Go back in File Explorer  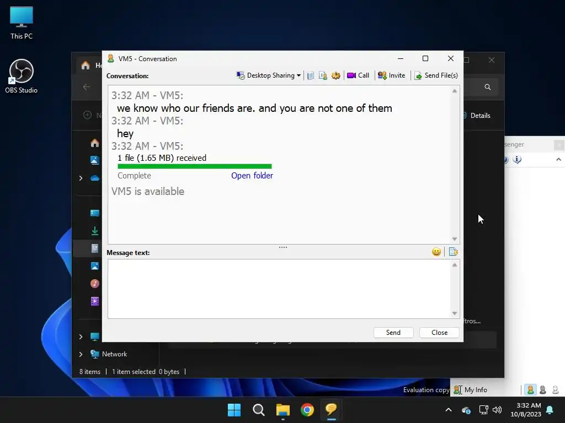click(x=87, y=86)
